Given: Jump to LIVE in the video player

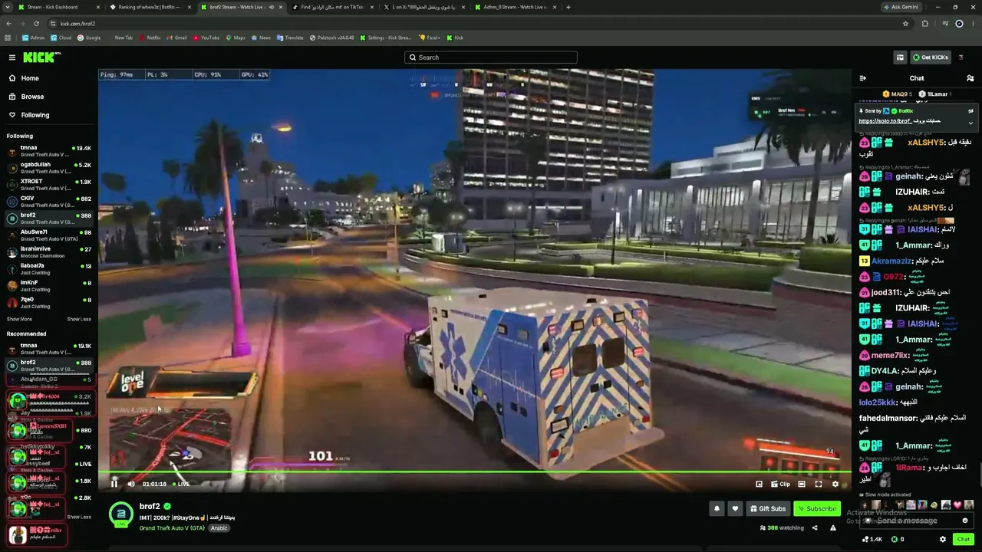Looking at the screenshot, I should pyautogui.click(x=181, y=484).
